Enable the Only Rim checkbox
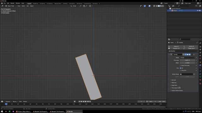202x113 pixels. pyautogui.click(x=181, y=70)
